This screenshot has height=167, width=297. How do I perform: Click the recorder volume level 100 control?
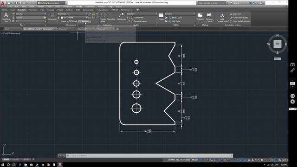(292, 83)
